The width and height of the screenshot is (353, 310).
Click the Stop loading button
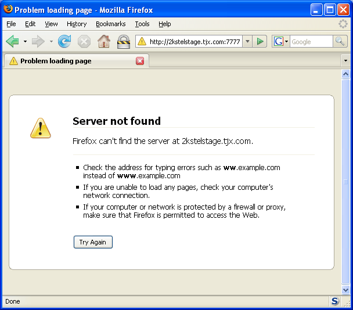click(x=84, y=42)
